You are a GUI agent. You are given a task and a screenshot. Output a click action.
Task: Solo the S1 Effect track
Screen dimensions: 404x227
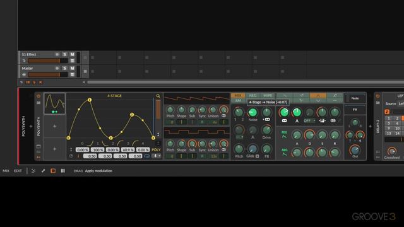click(x=64, y=54)
